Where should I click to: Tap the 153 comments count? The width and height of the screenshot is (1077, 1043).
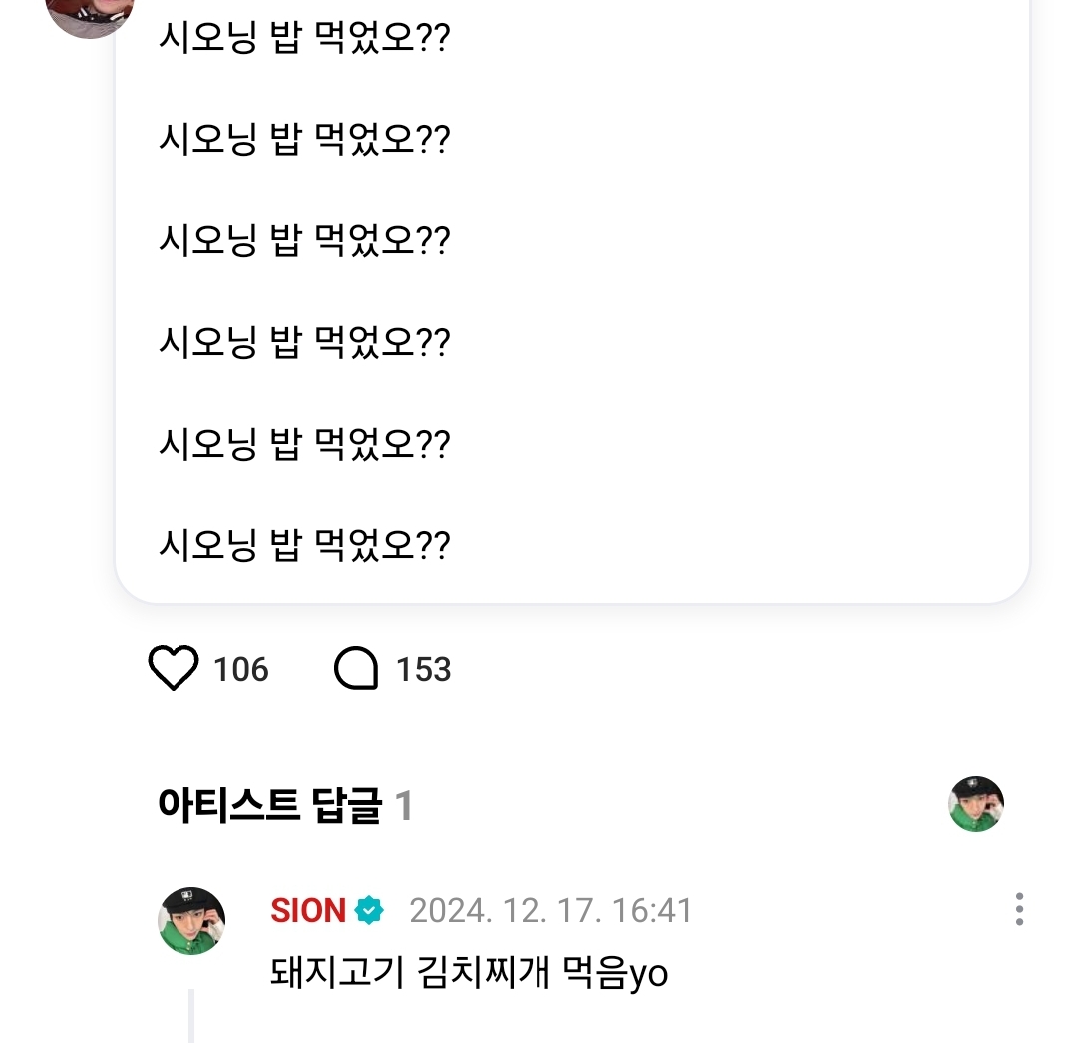pos(423,669)
